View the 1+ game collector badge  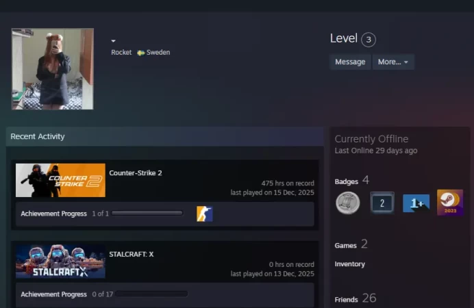point(416,203)
